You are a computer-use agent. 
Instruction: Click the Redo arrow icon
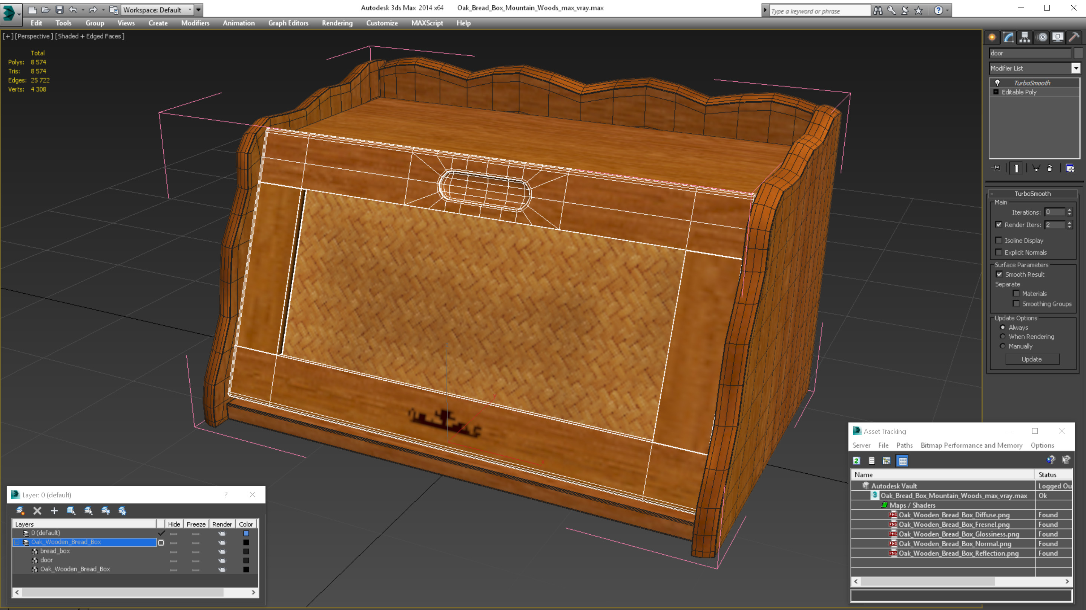93,10
